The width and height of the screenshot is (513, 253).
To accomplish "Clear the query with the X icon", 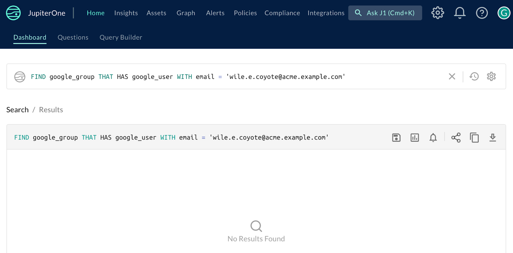I will [x=452, y=77].
